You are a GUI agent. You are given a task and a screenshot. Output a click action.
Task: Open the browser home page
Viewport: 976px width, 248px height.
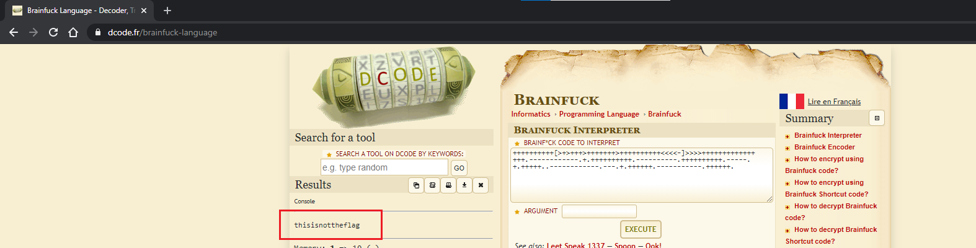(73, 32)
